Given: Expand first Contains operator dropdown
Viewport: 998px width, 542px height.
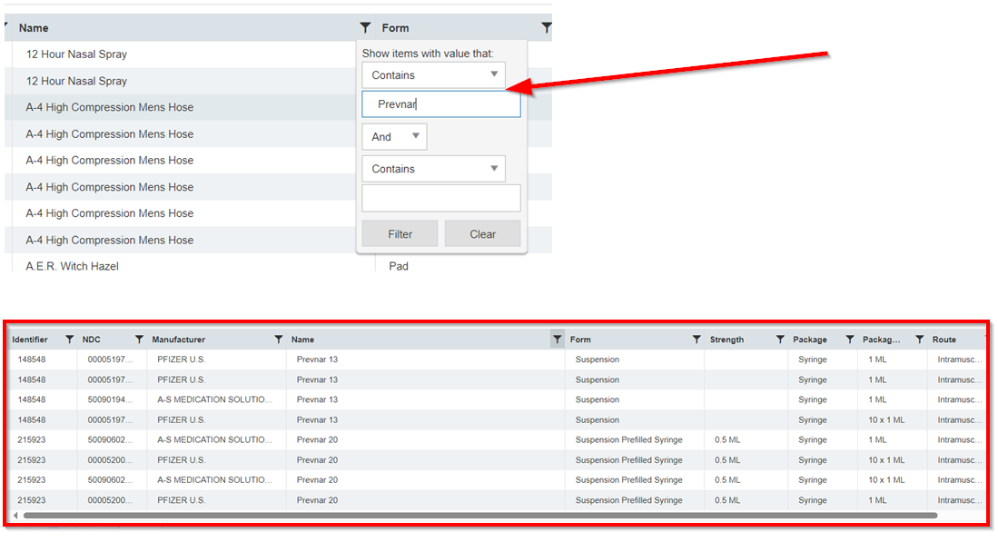Looking at the screenshot, I should [x=433, y=75].
